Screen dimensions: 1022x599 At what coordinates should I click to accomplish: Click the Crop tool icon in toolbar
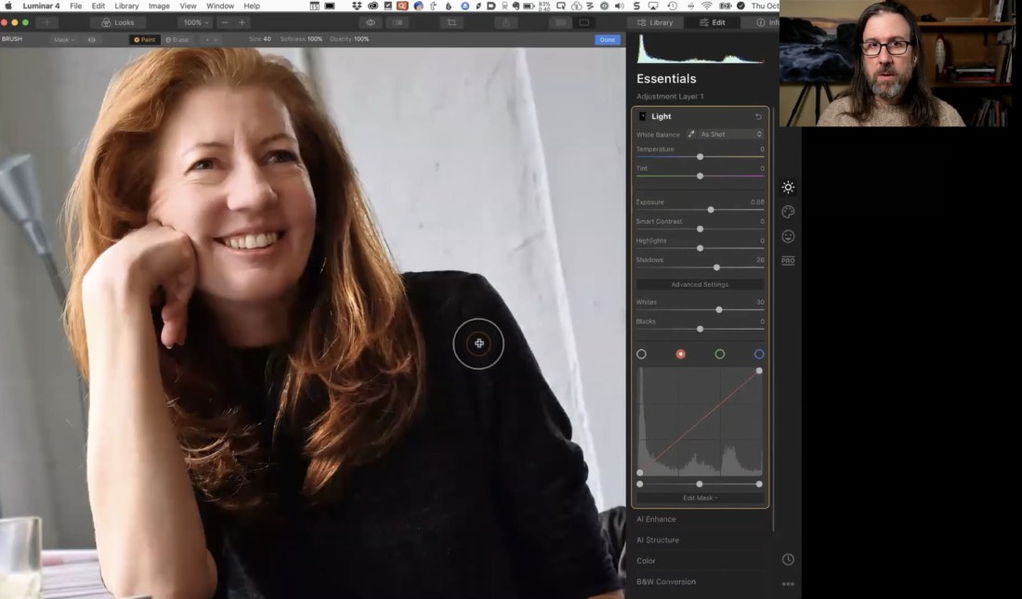452,22
